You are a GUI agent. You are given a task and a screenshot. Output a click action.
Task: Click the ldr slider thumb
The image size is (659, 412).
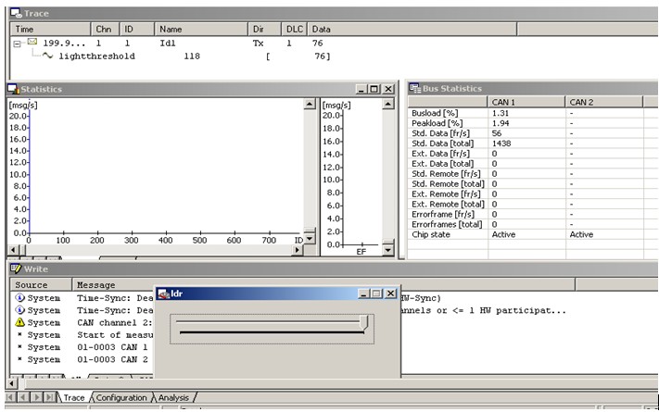[365, 321]
